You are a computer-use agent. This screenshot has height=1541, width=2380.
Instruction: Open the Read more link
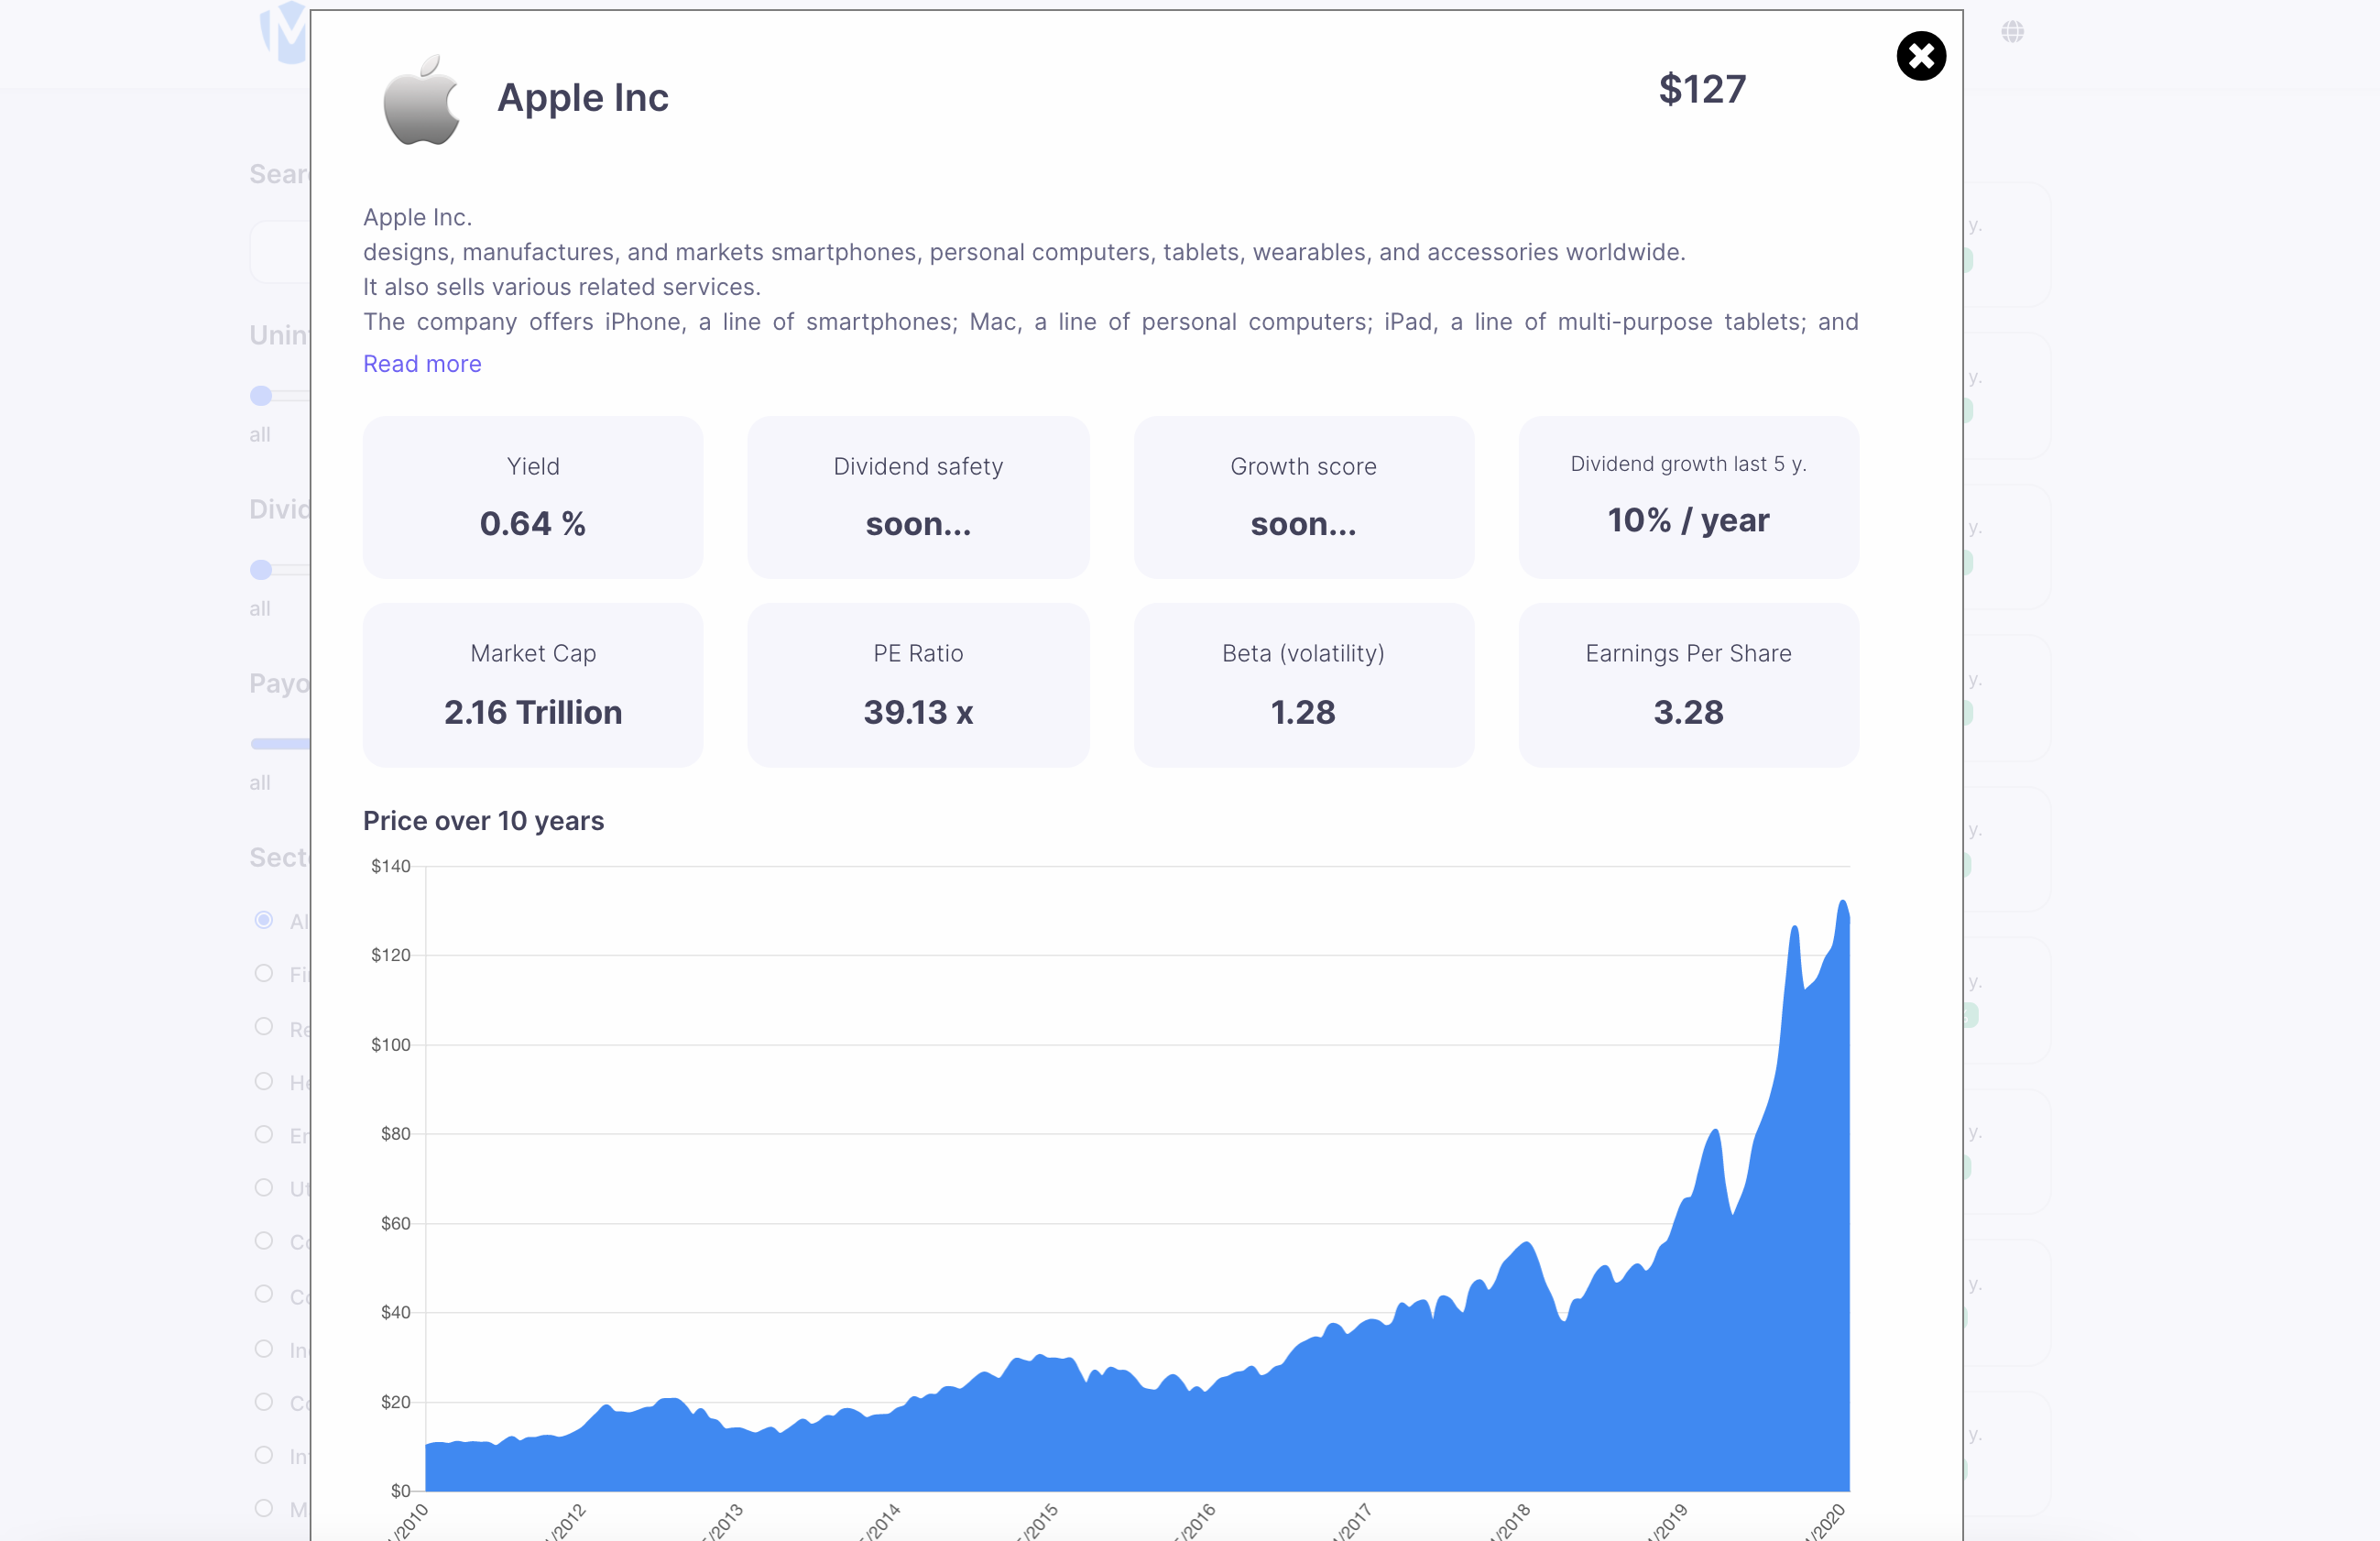pos(422,364)
